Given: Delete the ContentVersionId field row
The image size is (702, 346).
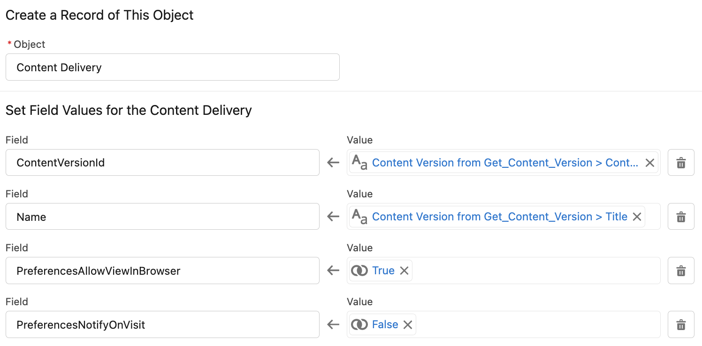Looking at the screenshot, I should coord(681,163).
